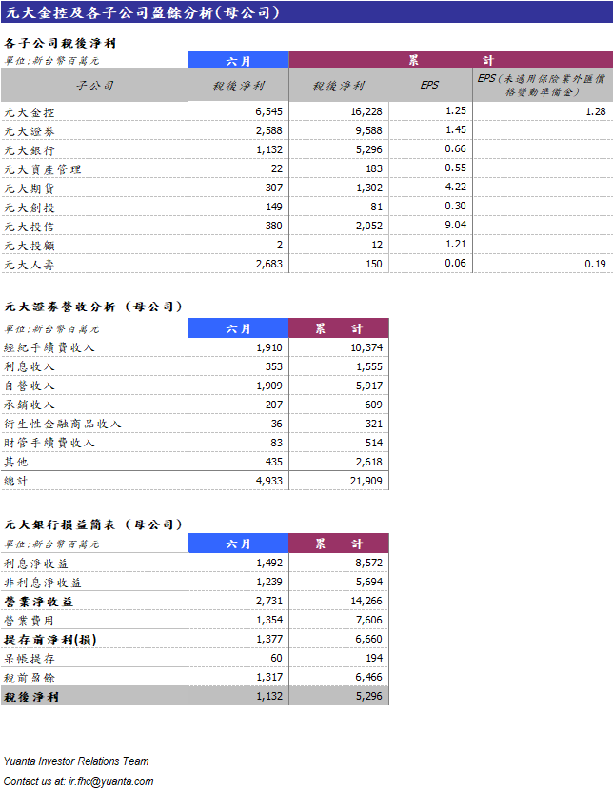Select the 元大期貨 row label
The height and width of the screenshot is (791, 613).
30,188
